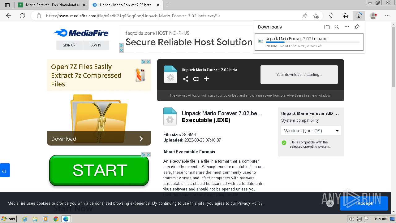396x223 pixels.
Task: Search downloads in Downloads panel
Action: 337,27
